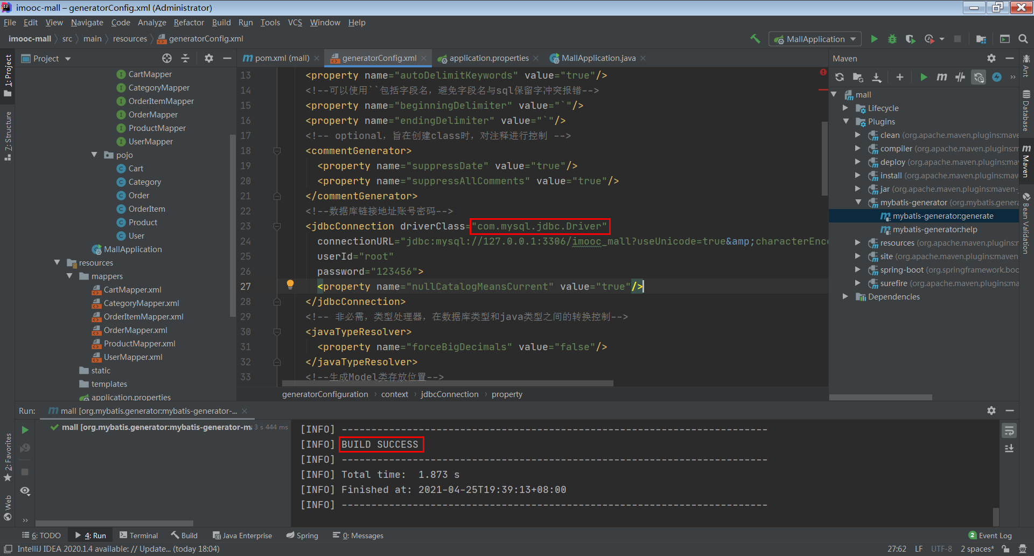Collapse the resources folder in Project tree
Image resolution: width=1034 pixels, height=556 pixels.
(x=57, y=262)
